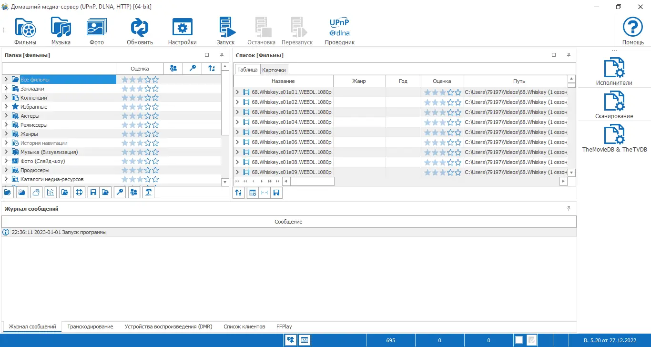651x347 pixels.
Task: Expand the Закладки tree node
Action: [x=6, y=89]
